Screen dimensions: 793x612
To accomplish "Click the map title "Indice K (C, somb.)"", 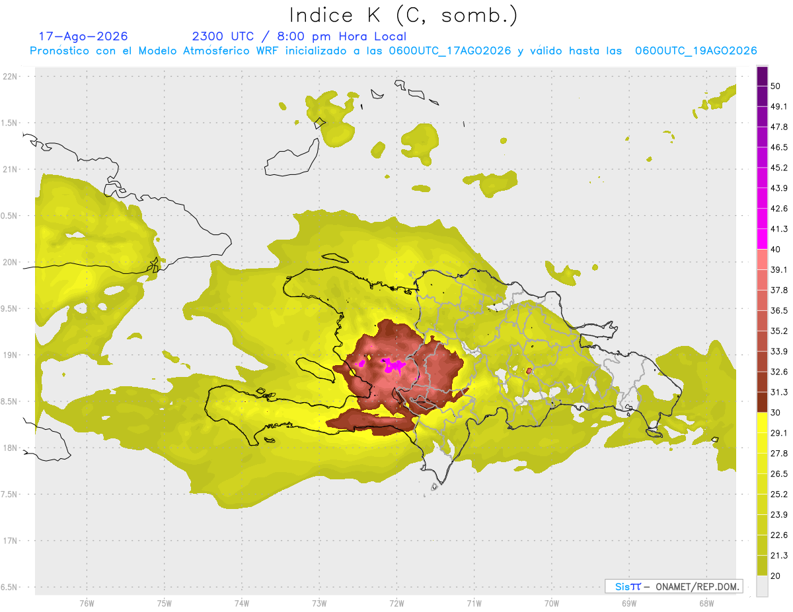I will coord(403,16).
